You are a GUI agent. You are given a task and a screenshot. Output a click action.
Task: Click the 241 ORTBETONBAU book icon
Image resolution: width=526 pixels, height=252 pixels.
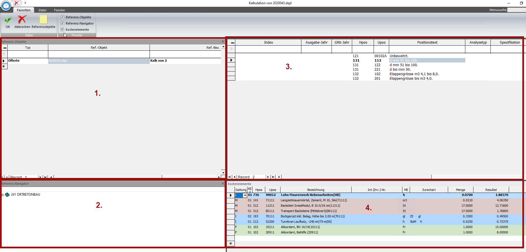(x=7, y=195)
